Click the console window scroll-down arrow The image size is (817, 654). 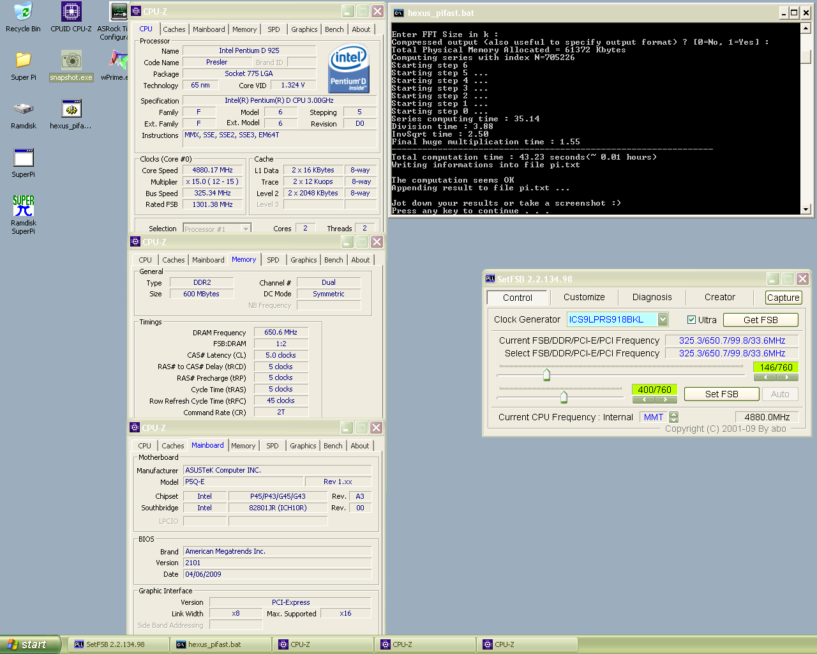coord(806,209)
